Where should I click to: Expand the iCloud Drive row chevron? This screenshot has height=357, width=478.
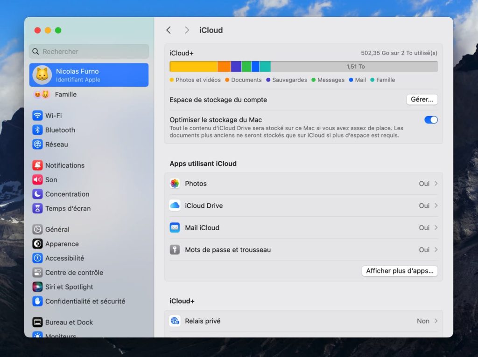click(436, 206)
